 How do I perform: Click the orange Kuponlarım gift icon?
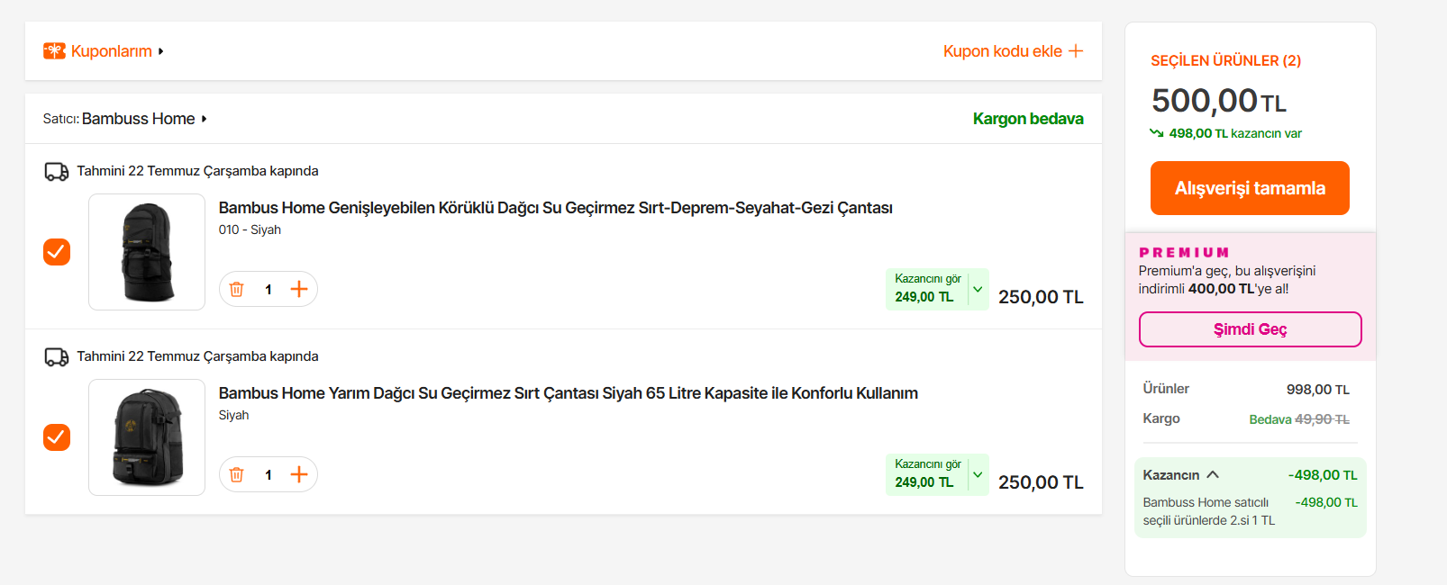54,51
